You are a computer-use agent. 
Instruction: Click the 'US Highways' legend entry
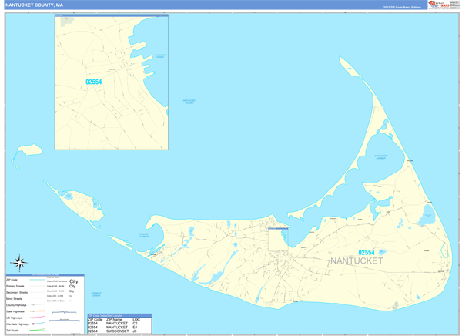(14, 318)
